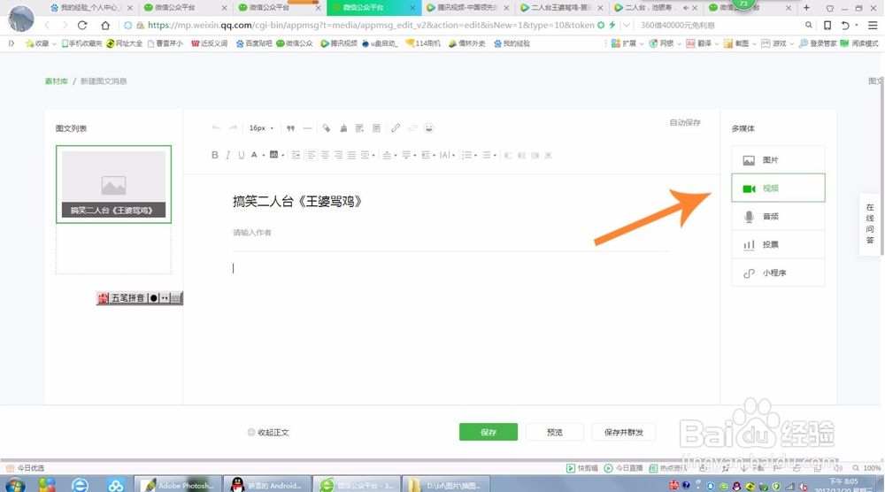Screen dimensions: 885x492
Task: Open the font color dropdown arrow
Action: click(264, 156)
